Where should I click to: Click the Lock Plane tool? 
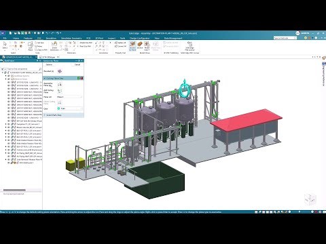(x=31, y=46)
